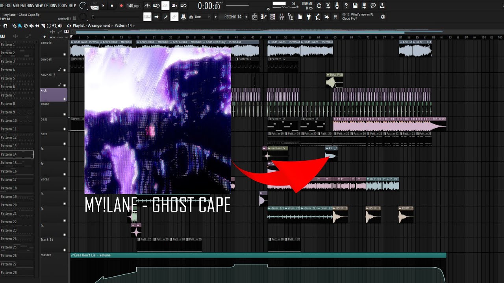This screenshot has height=283, width=504.
Task: Select the playlist pencil draw tool
Action: tap(14, 26)
